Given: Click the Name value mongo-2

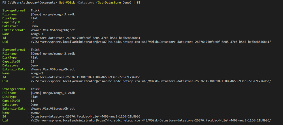Looking at the screenshot, I should coord(37,73).
